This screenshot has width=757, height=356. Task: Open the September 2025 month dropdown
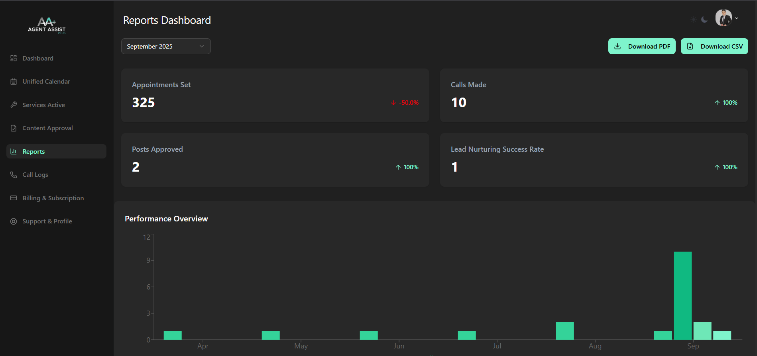pos(166,46)
